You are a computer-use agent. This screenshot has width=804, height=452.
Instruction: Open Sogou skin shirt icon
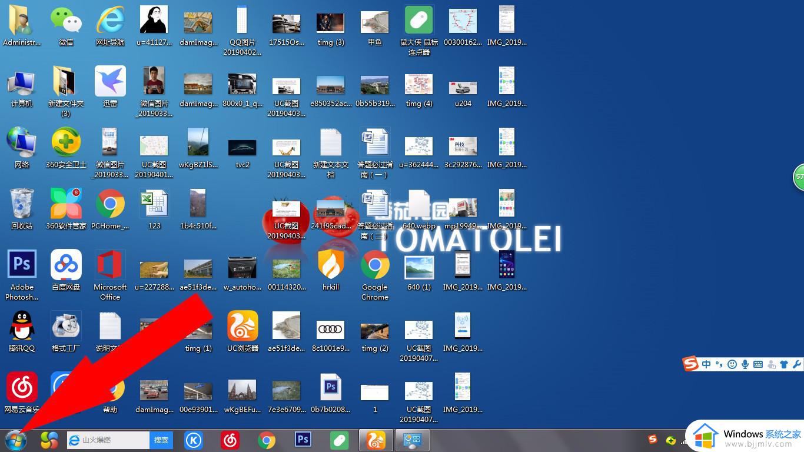click(x=784, y=364)
